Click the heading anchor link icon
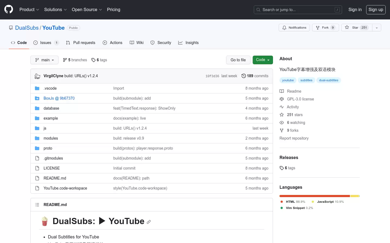 149,222
